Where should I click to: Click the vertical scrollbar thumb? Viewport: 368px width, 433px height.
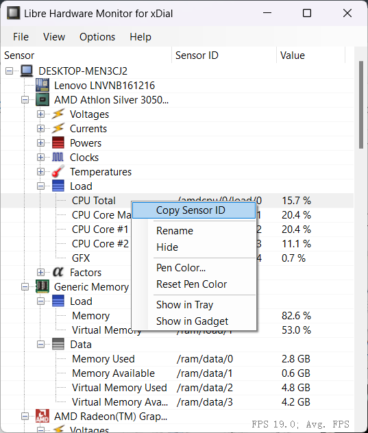click(x=361, y=105)
